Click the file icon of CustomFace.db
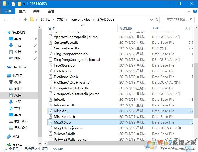198x152 pixels. coord(51,42)
